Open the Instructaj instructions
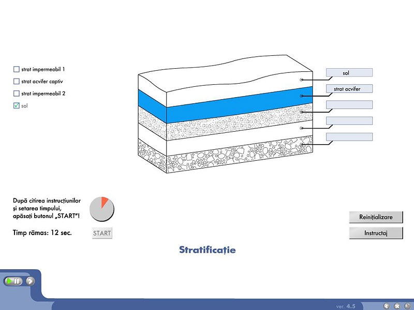 376,233
